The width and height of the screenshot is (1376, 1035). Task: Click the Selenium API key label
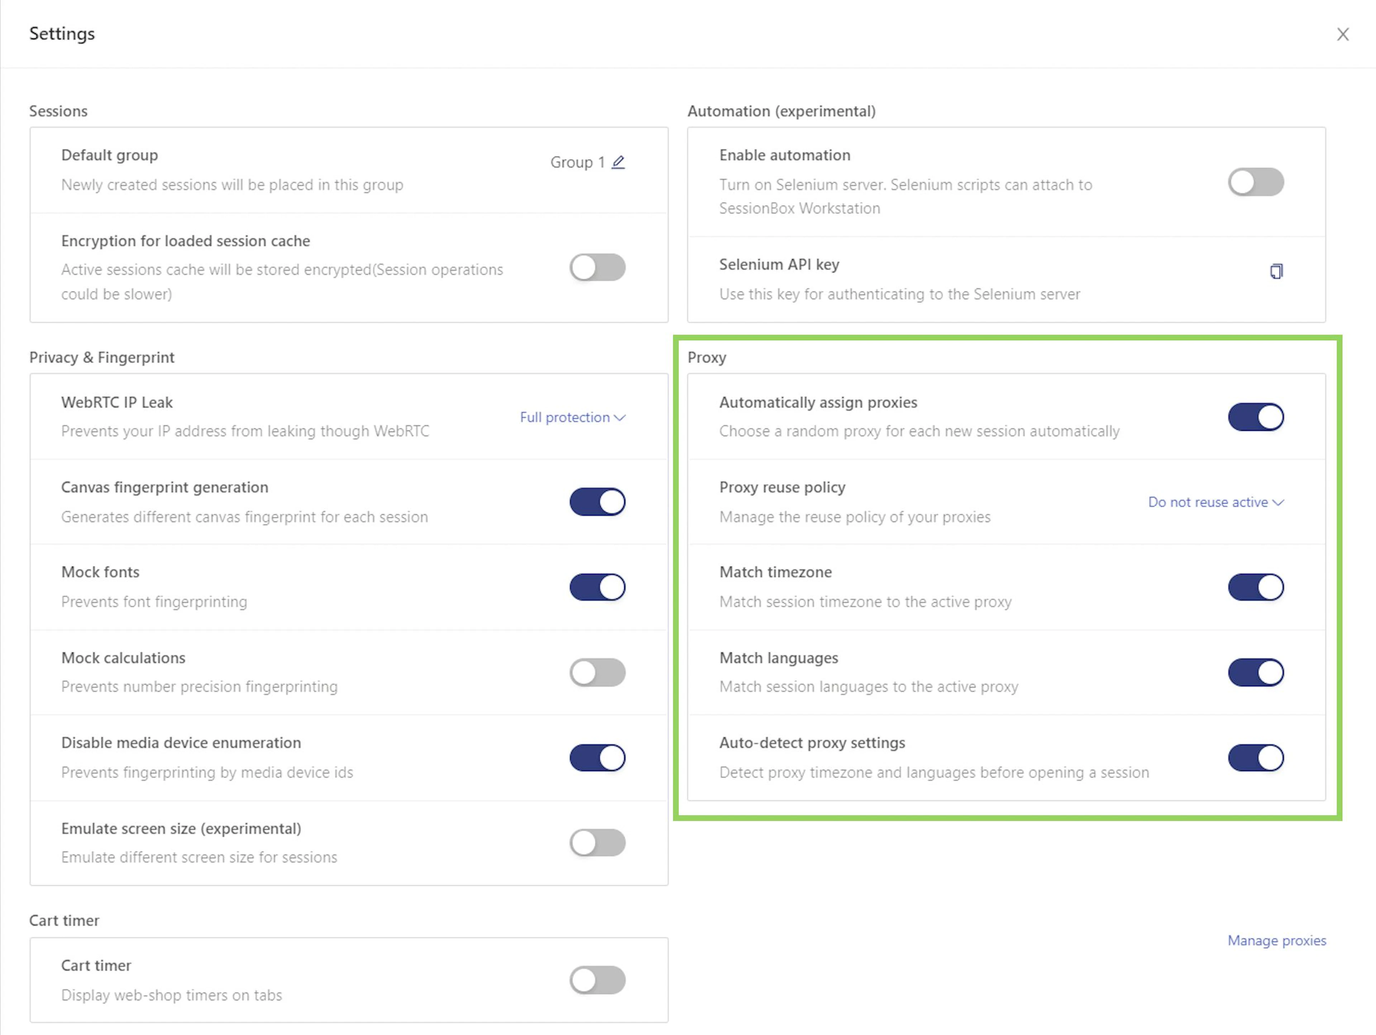(779, 265)
